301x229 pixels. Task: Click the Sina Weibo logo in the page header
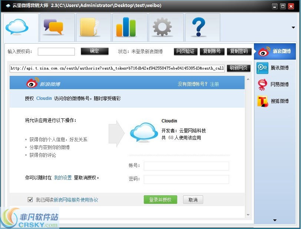[x=32, y=83]
